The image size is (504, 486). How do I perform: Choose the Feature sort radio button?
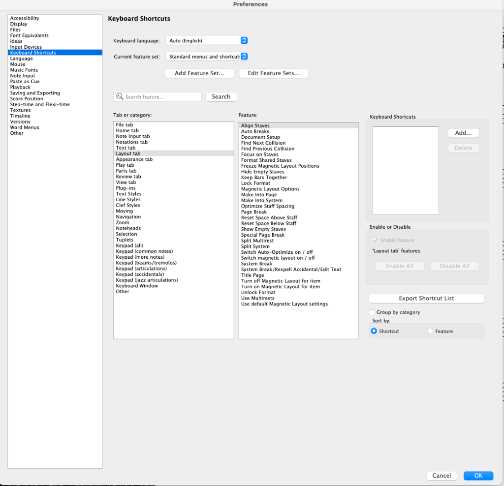tap(430, 331)
